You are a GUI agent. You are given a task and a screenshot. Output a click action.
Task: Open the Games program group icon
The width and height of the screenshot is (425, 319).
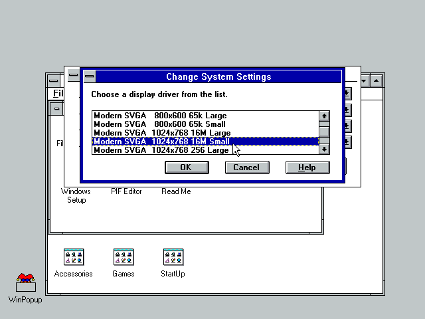tap(123, 257)
